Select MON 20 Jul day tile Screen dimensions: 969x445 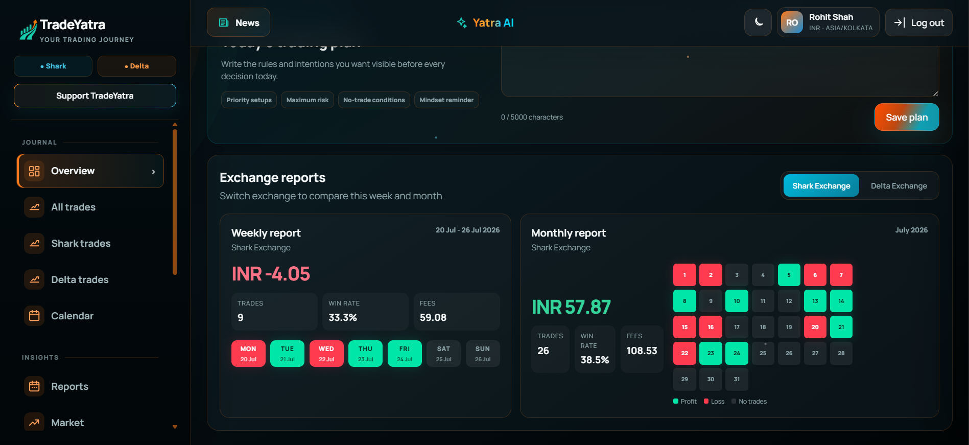(248, 354)
